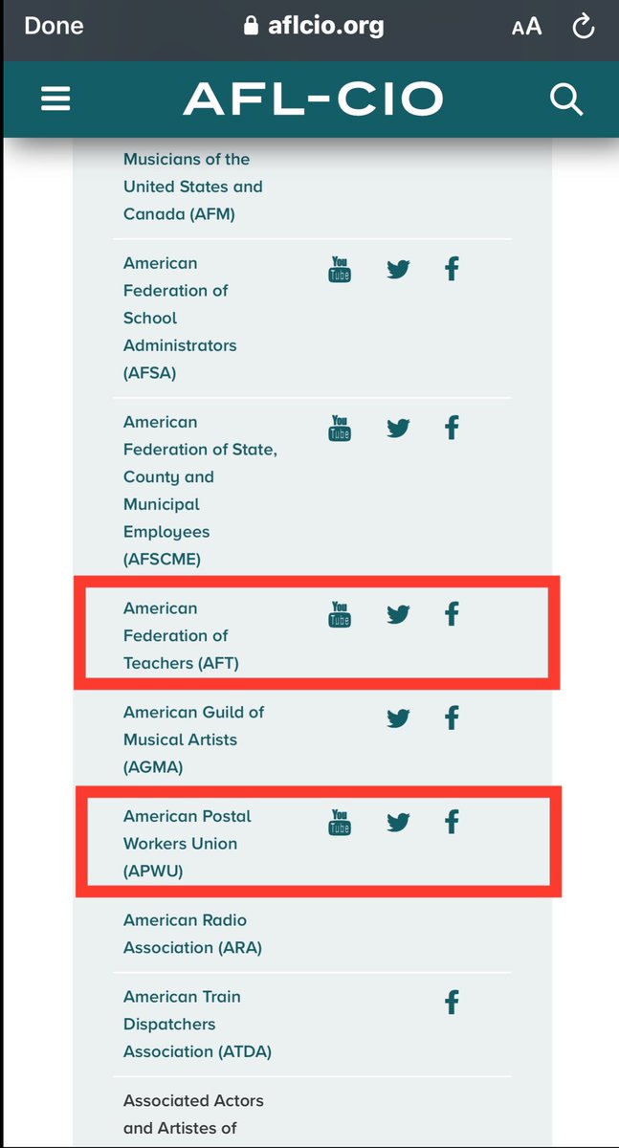Click the search magnifier icon

pyautogui.click(x=566, y=99)
